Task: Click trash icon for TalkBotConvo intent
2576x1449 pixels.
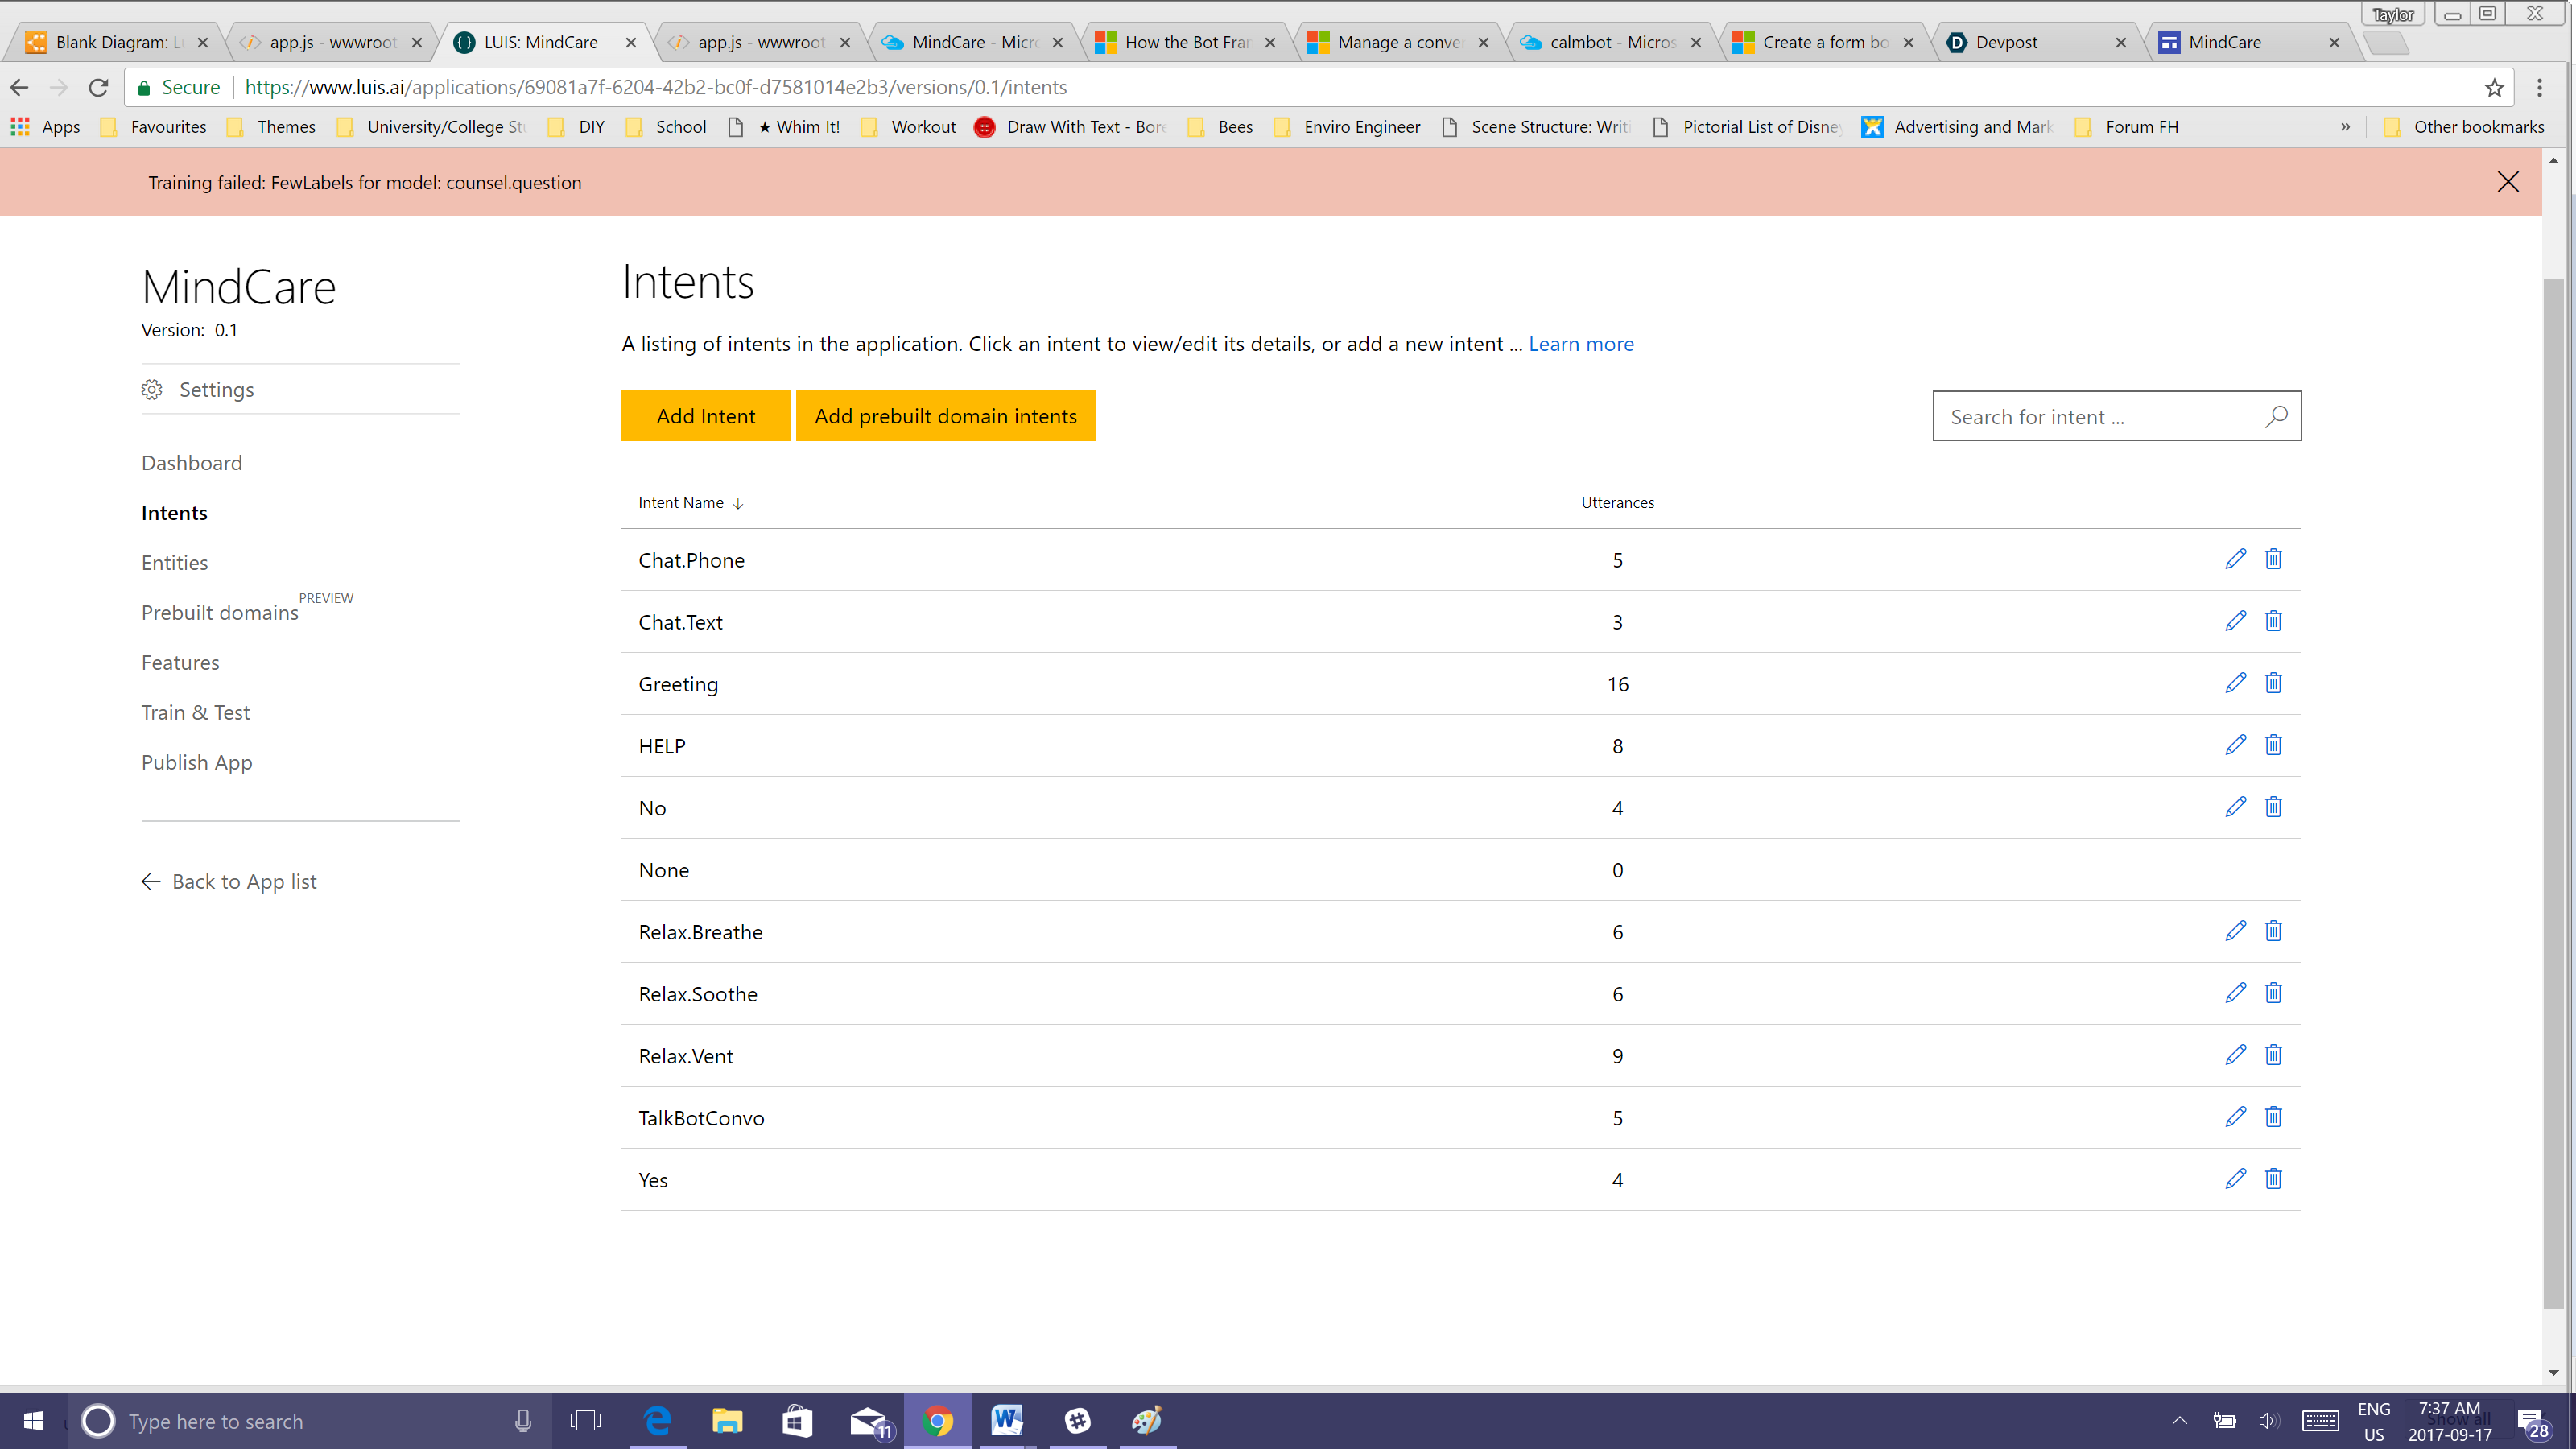Action: pos(2273,1117)
